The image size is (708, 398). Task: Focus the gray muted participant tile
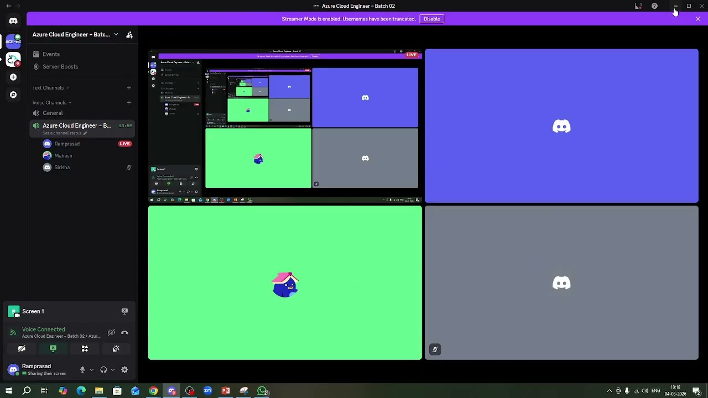[561, 282]
